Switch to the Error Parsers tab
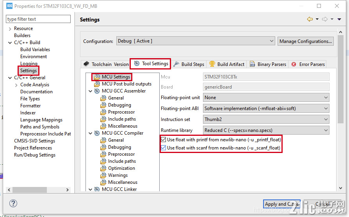The height and width of the screenshot is (217, 349). point(308,64)
